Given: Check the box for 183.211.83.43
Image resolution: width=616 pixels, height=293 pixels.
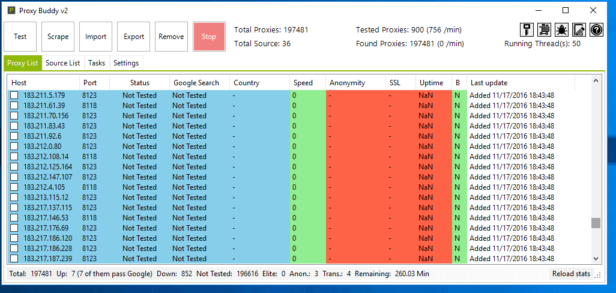Looking at the screenshot, I should pos(14,126).
